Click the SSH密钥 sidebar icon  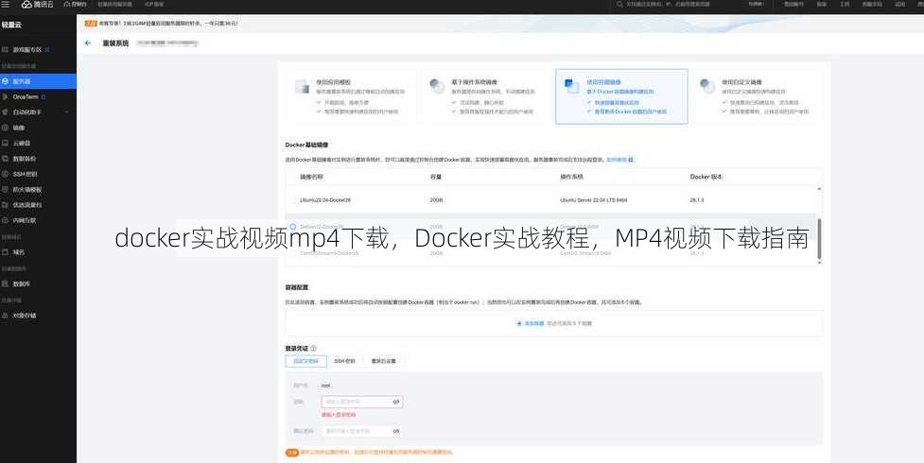pyautogui.click(x=6, y=174)
